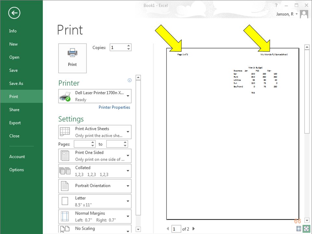This screenshot has height=234, width=312.
Task: Select Save in the sidebar
Action: [13, 70]
